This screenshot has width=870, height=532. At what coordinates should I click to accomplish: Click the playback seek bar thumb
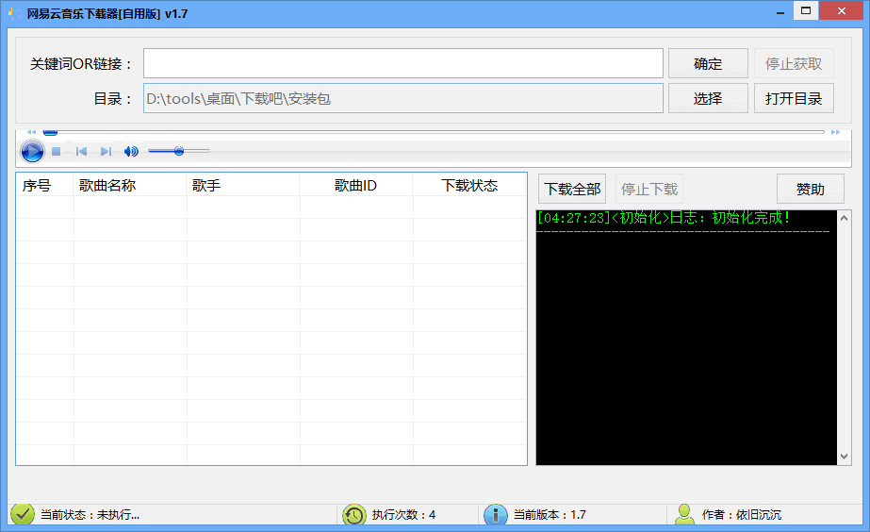(x=50, y=132)
